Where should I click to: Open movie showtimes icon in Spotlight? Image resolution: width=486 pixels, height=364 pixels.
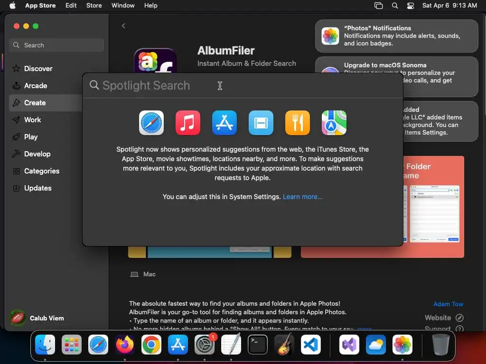coord(261,123)
